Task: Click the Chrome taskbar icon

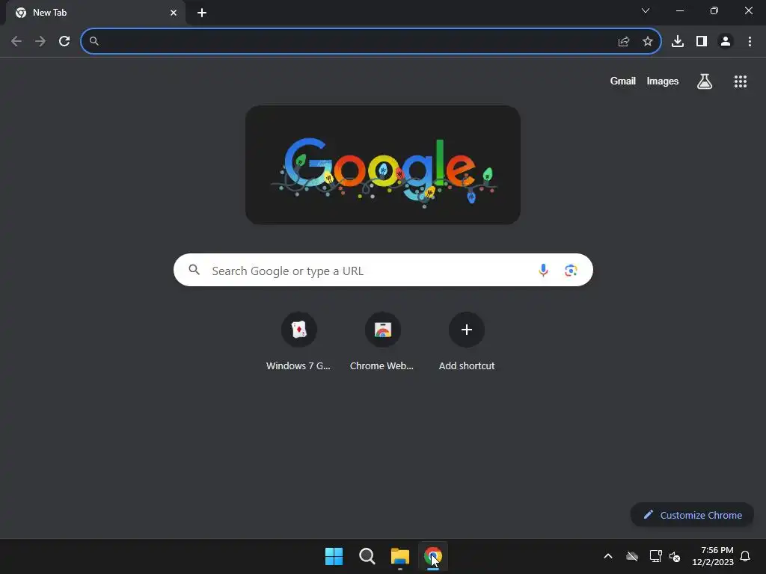Action: [x=433, y=556]
